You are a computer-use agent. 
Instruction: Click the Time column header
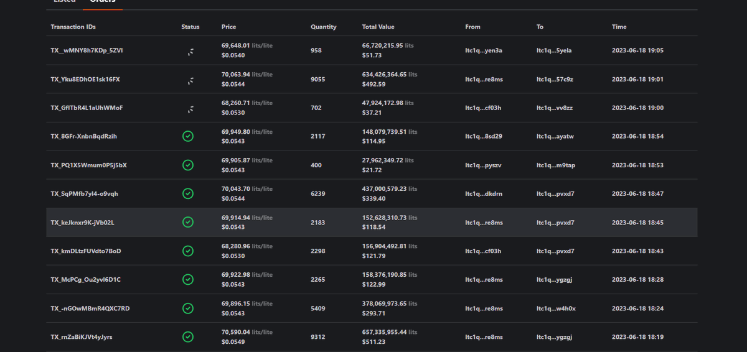(x=619, y=27)
